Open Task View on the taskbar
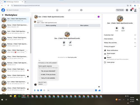140x105 pixels. point(6,100)
